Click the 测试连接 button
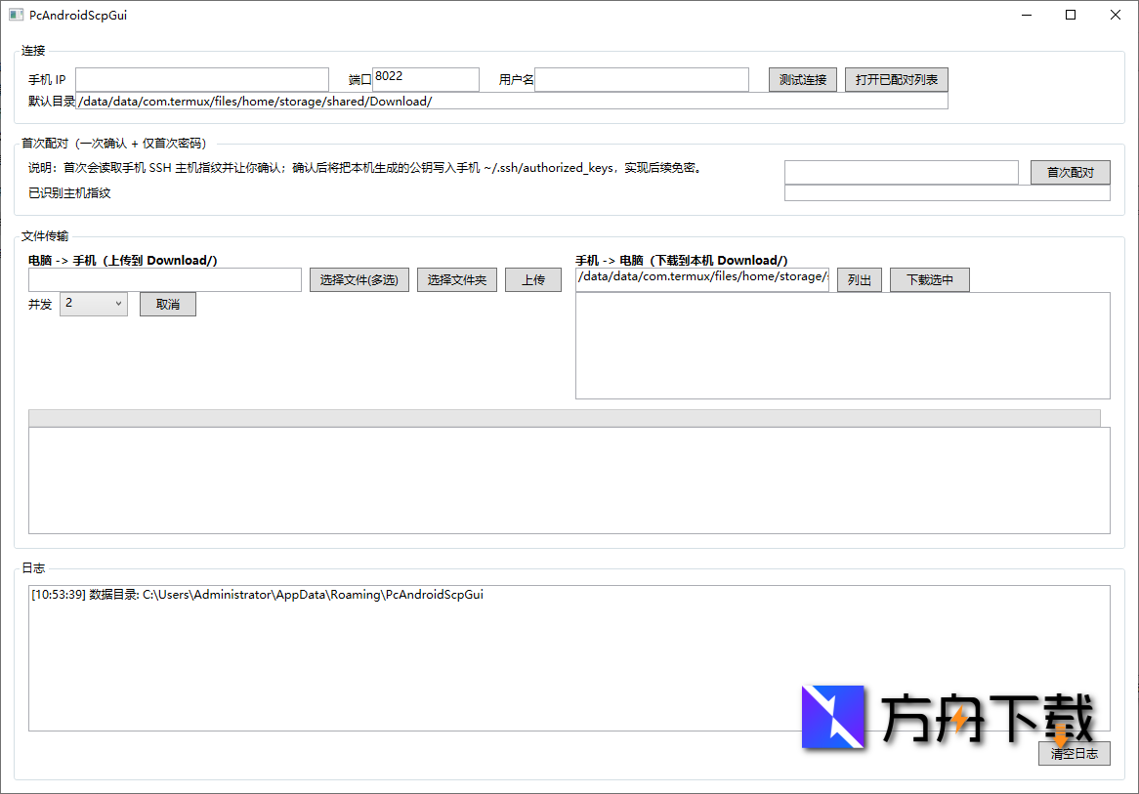Screen dimensions: 1139x794 tap(802, 79)
